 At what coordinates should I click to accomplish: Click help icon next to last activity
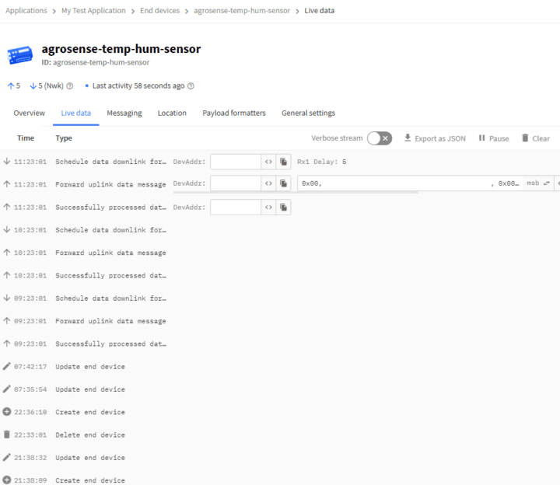(191, 86)
